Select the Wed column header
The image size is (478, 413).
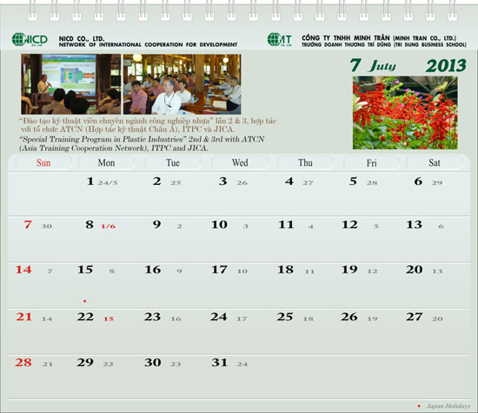click(x=240, y=163)
